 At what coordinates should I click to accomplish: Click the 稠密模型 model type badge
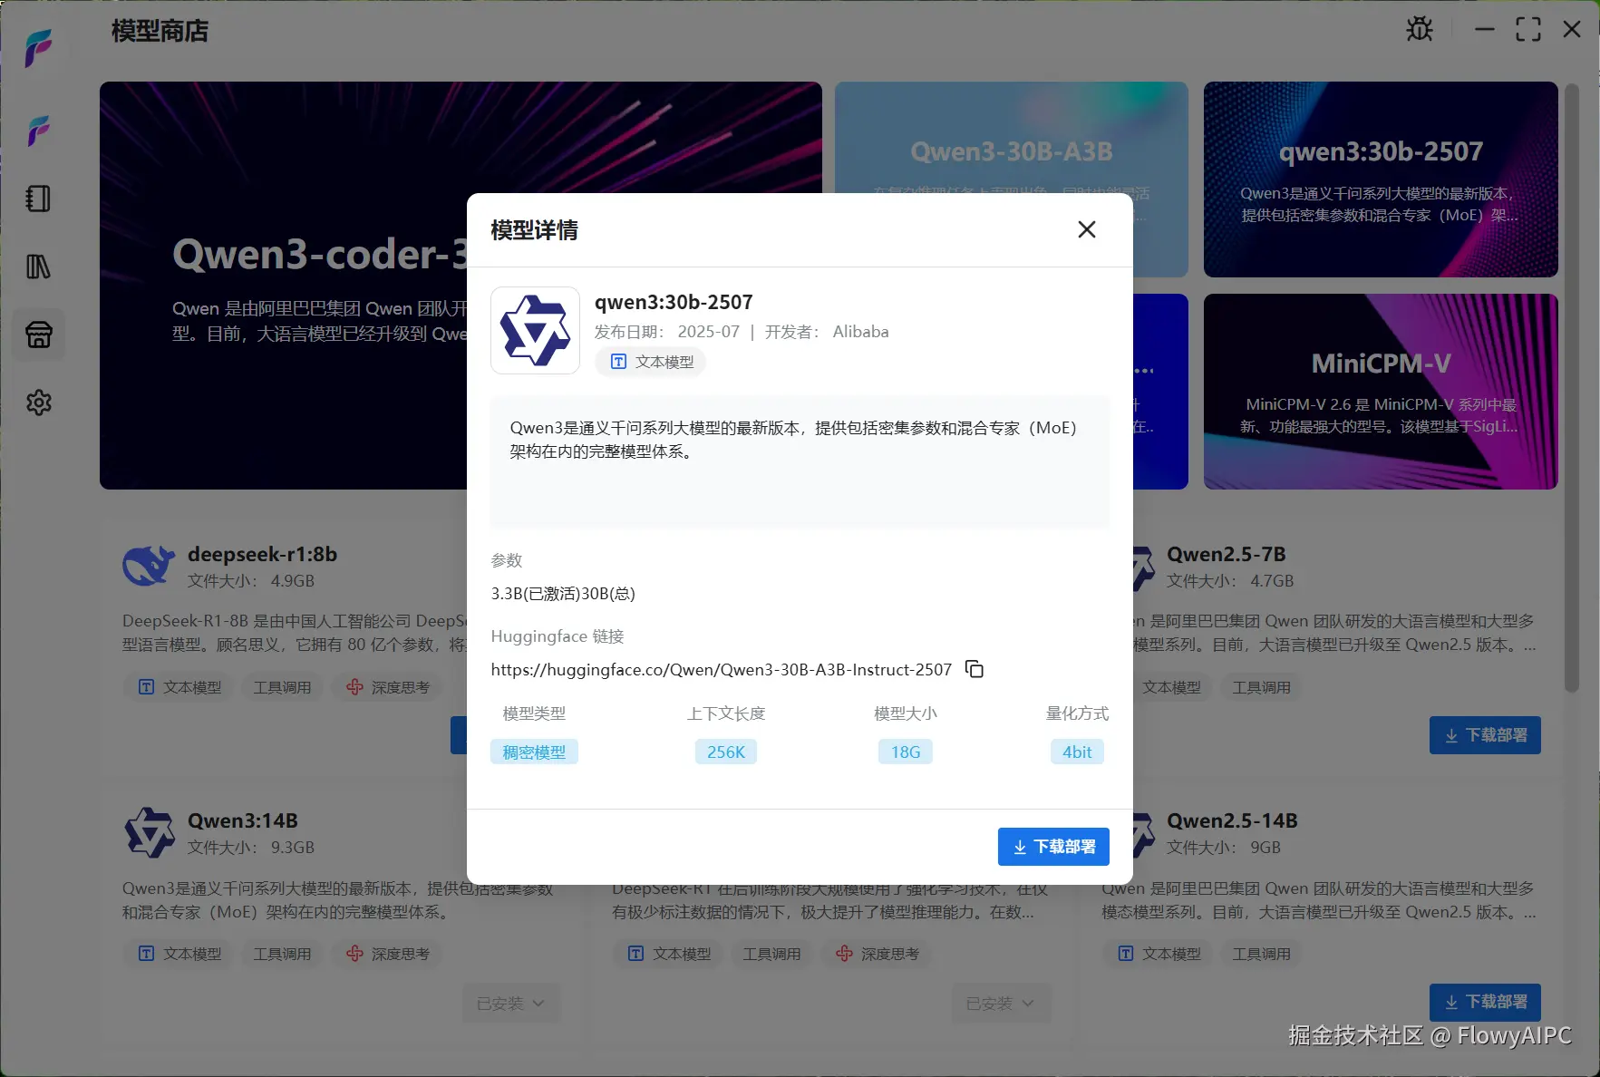(534, 752)
